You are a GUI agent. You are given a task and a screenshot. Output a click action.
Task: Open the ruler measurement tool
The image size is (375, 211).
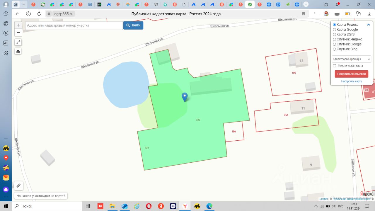[x=18, y=186]
